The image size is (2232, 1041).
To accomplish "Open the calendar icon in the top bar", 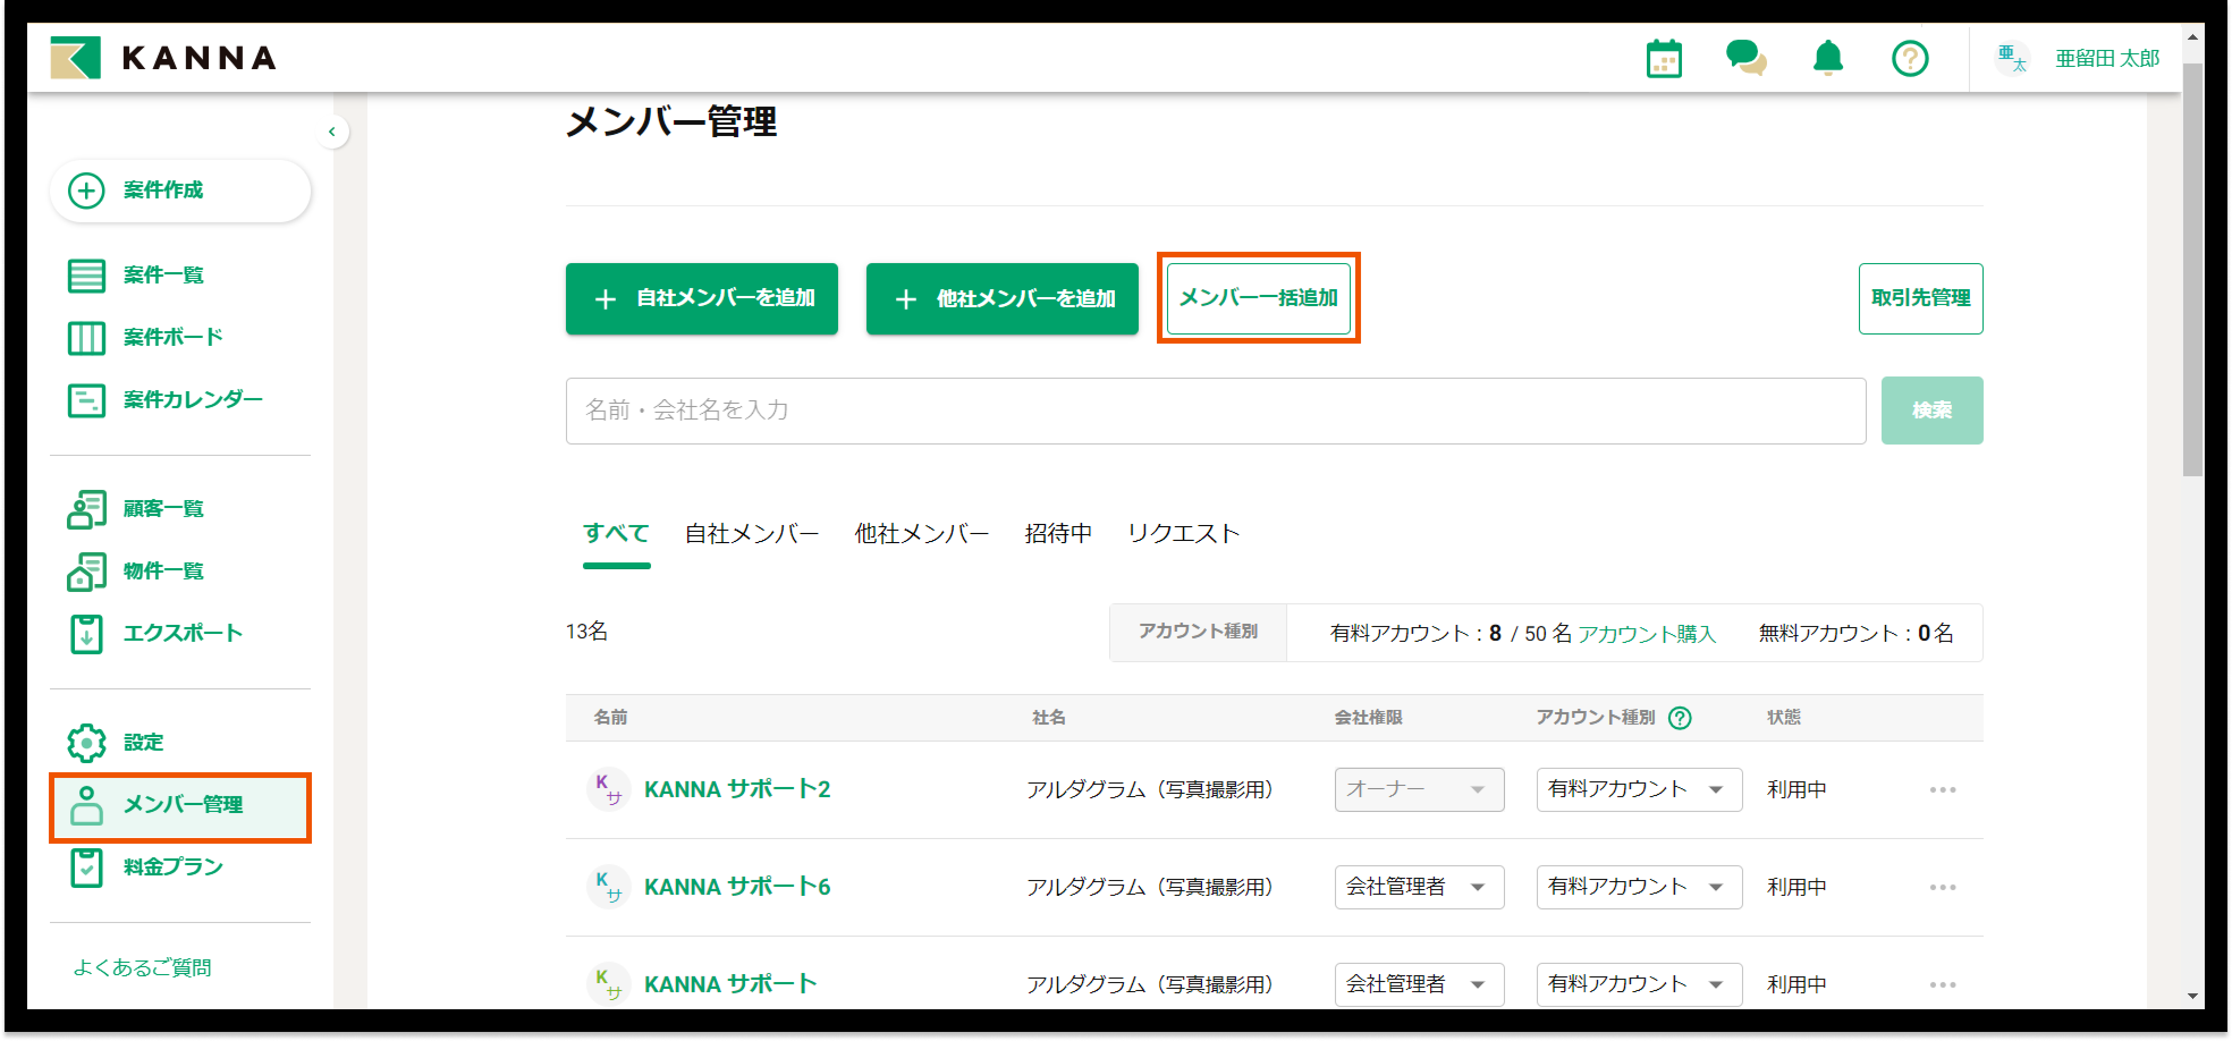I will (x=1664, y=58).
